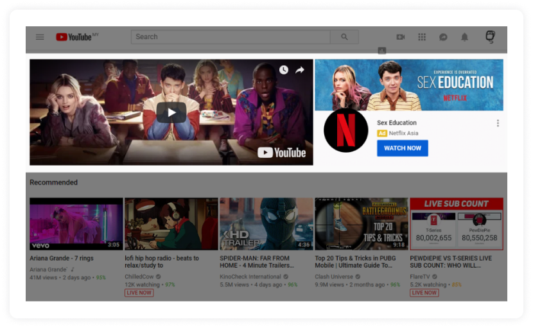Viewport: 533px width, 328px height.
Task: Click LIVE NOW badge under ChilledCow
Action: pyautogui.click(x=139, y=293)
